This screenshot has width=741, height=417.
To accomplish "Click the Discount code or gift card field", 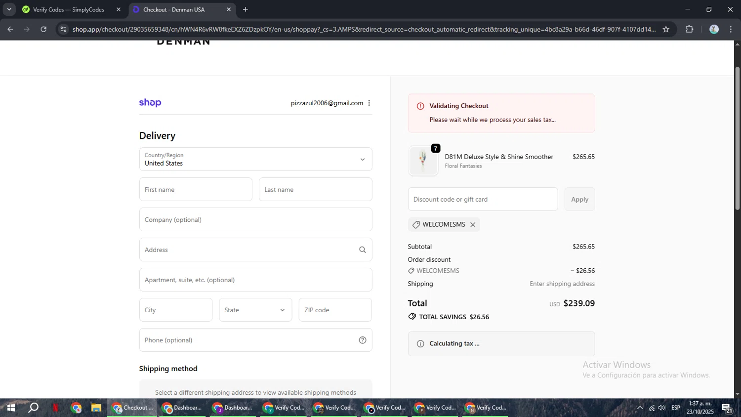I will (x=483, y=199).
